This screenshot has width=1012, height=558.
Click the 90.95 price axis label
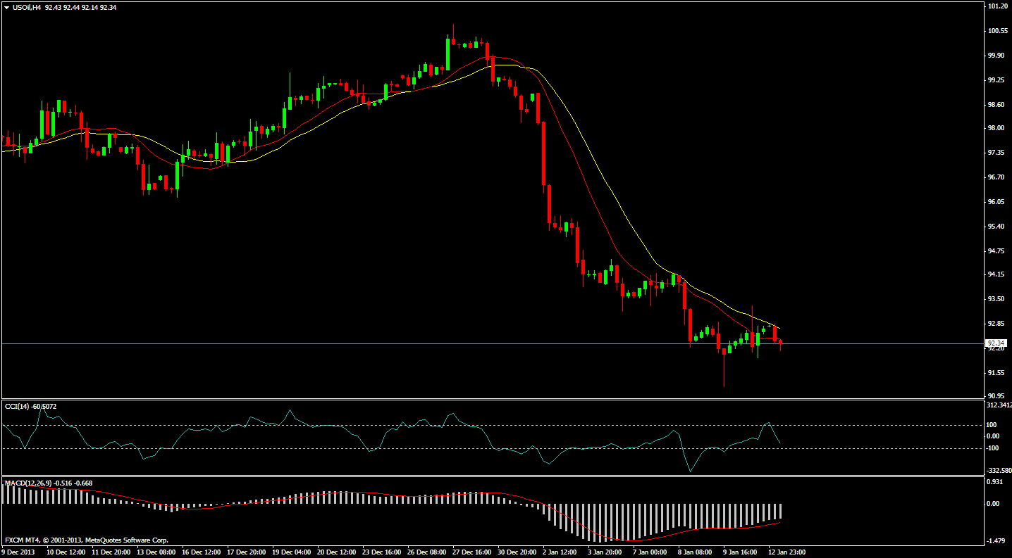tap(996, 395)
